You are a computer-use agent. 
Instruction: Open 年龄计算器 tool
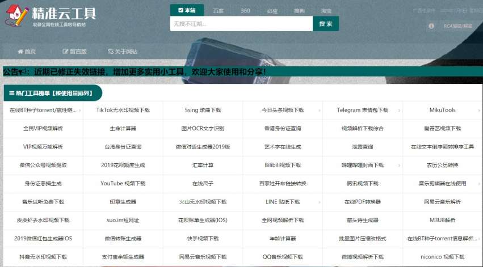coord(283,239)
